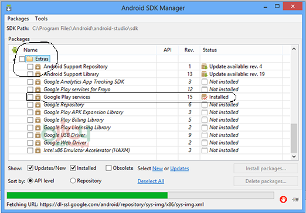
Task: Click package icon of Google Web Driver
Action: tap(38, 143)
